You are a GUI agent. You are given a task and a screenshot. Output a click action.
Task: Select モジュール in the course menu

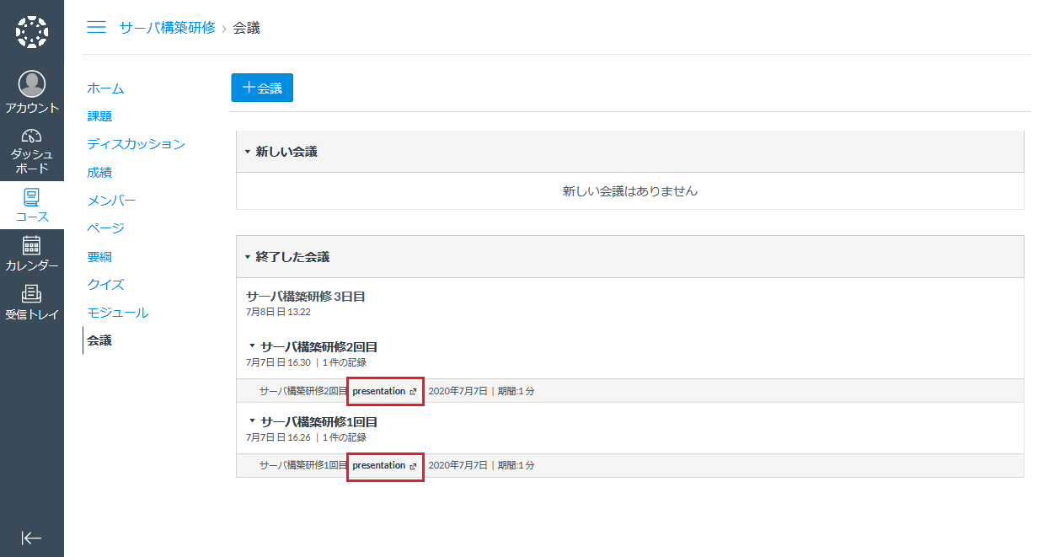tap(118, 313)
